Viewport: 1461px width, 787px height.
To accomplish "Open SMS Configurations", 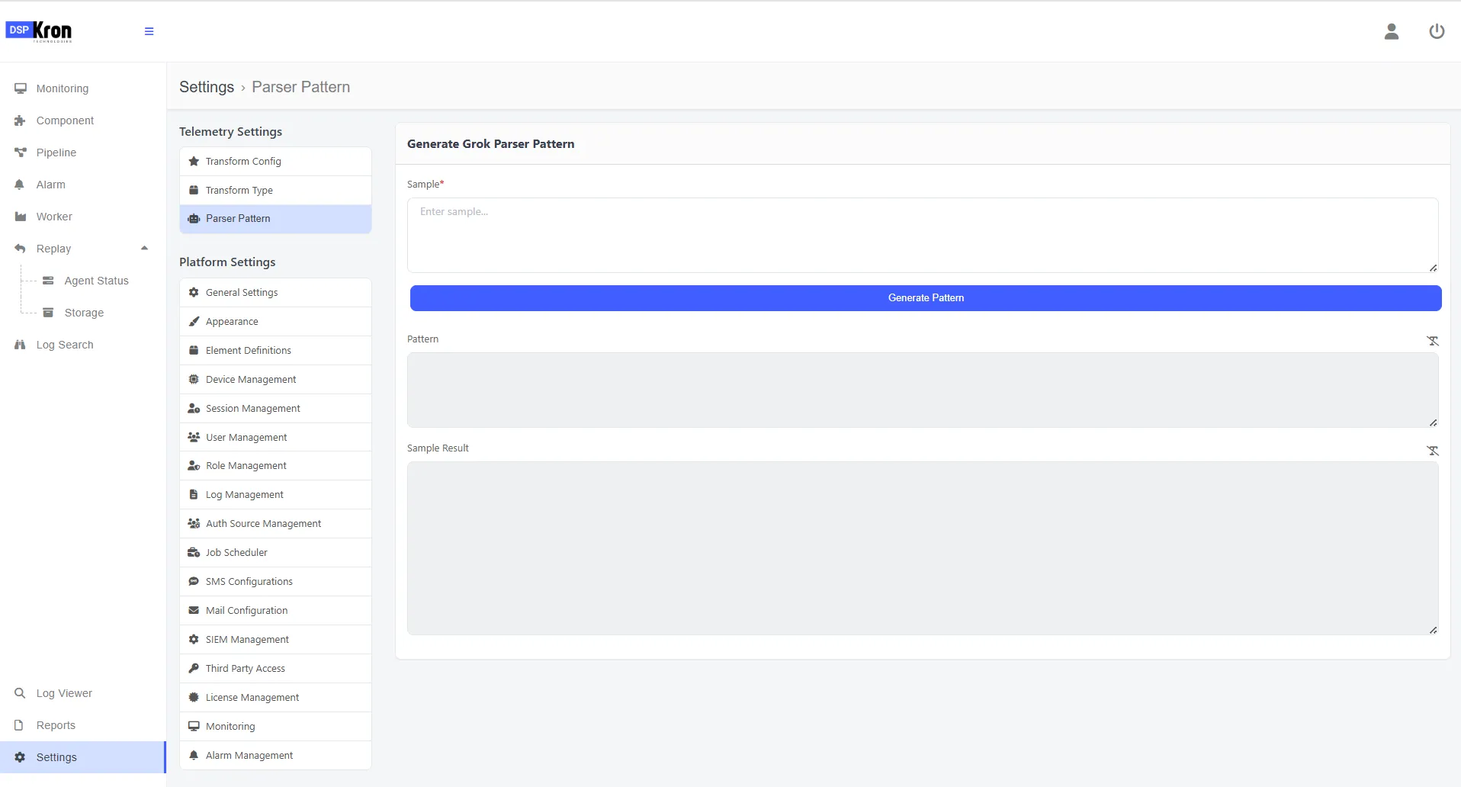I will pos(275,582).
